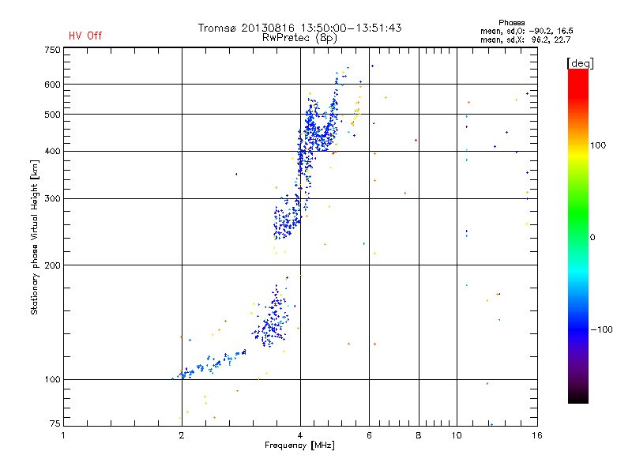
Task: Click the colorbar '100' tick label
Action: click(x=598, y=145)
